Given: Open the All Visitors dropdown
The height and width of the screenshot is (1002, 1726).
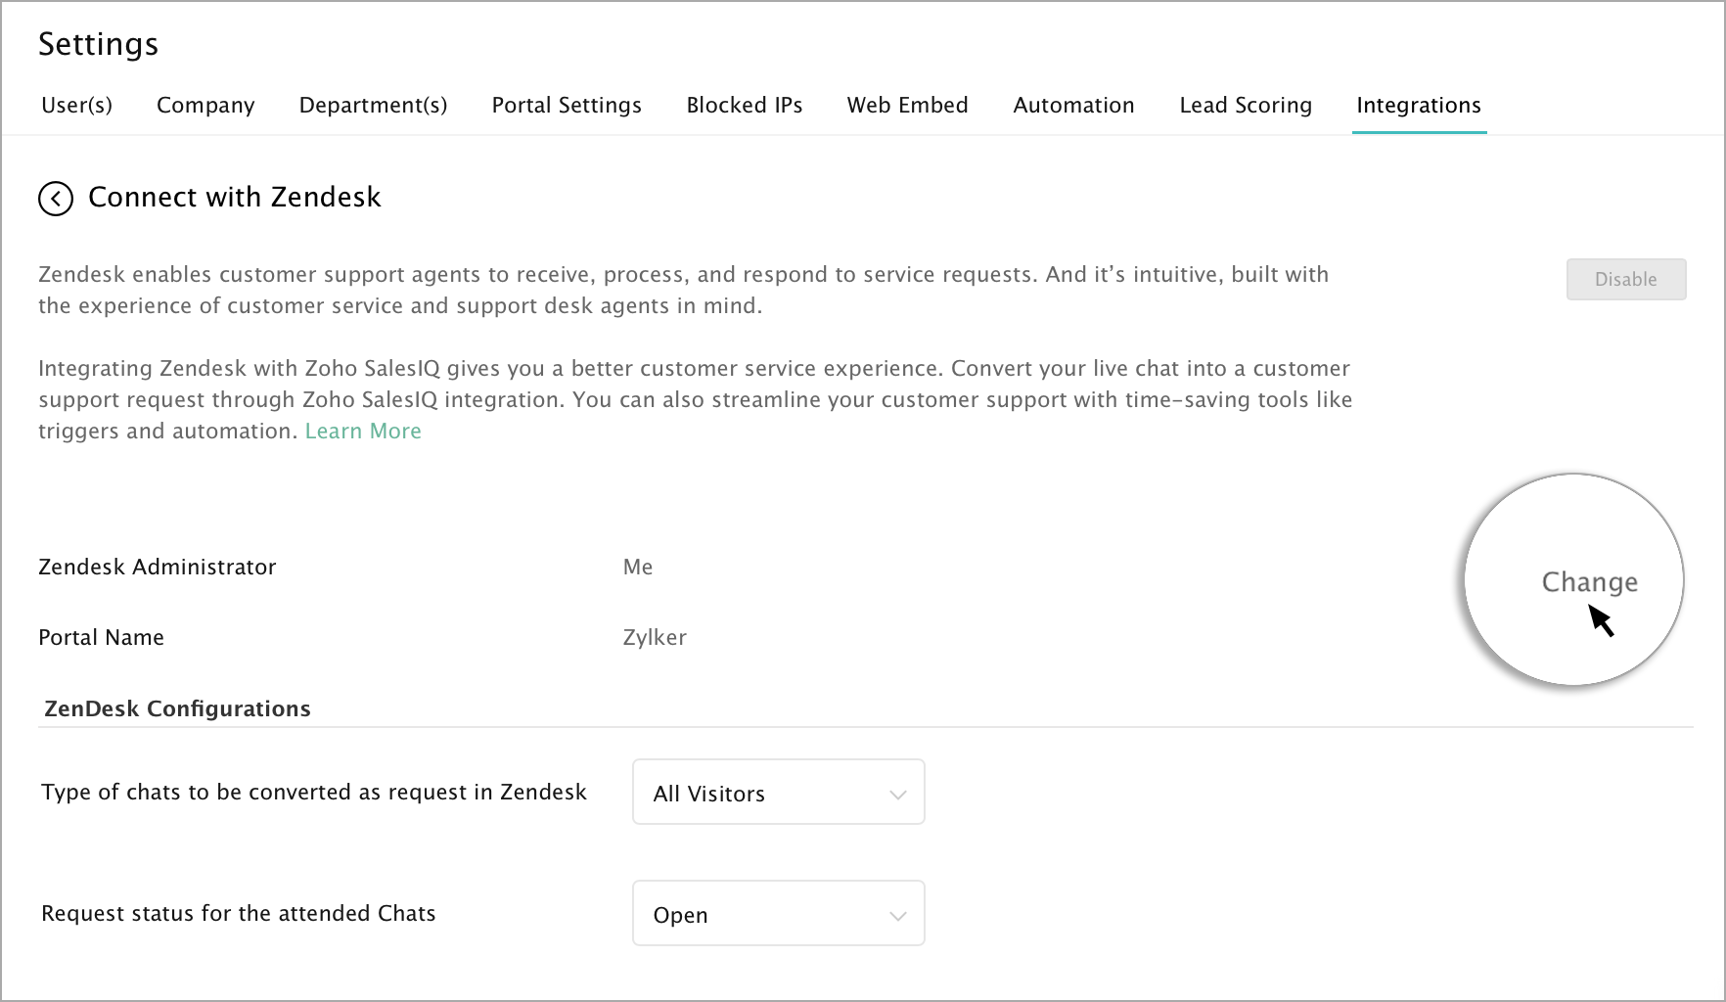Looking at the screenshot, I should (x=778, y=793).
